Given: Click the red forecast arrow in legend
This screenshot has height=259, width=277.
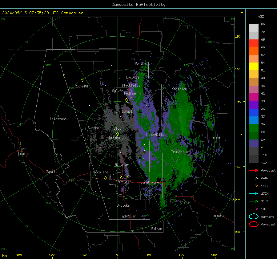Looking at the screenshot, I should 254,170.
